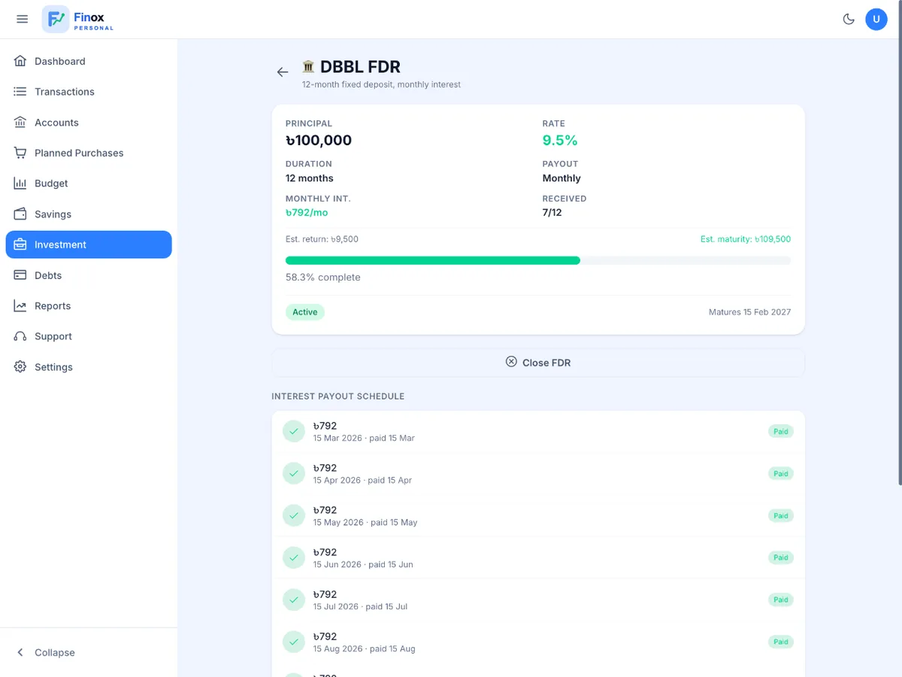Screen dimensions: 902x677
Task: Click the ৳100,000 principal value
Action: tap(319, 140)
